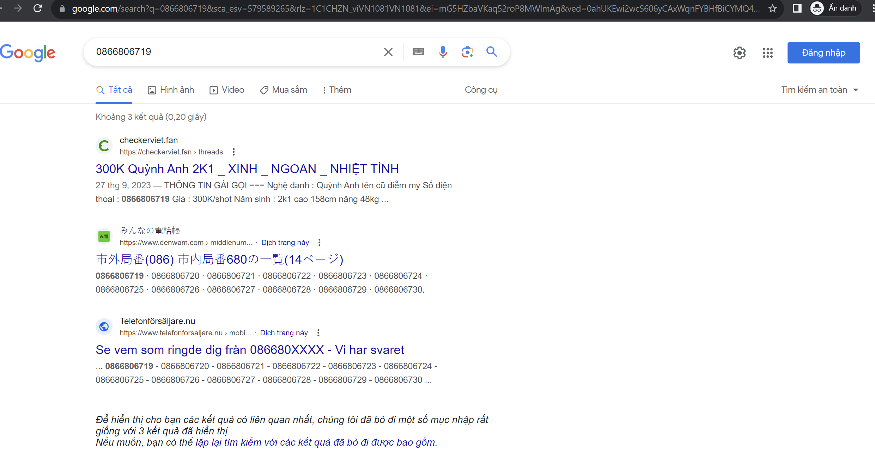The width and height of the screenshot is (875, 452).
Task: Open result options for Telefonförsäljare.nu
Action: click(x=318, y=332)
